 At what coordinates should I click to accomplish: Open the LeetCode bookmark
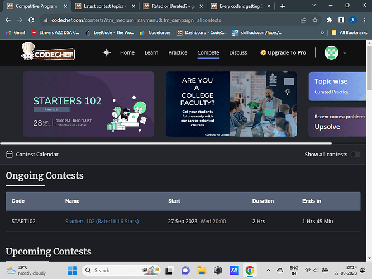[110, 33]
